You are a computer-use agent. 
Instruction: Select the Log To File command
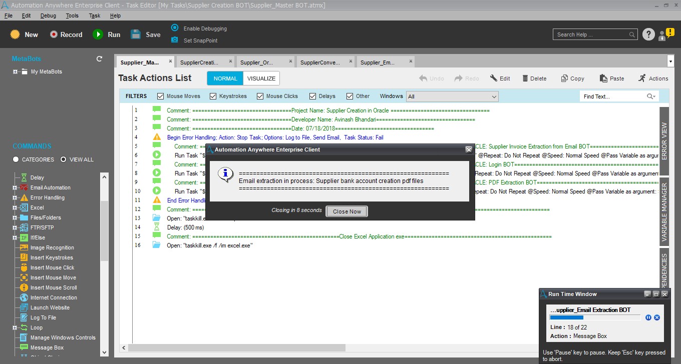43,317
